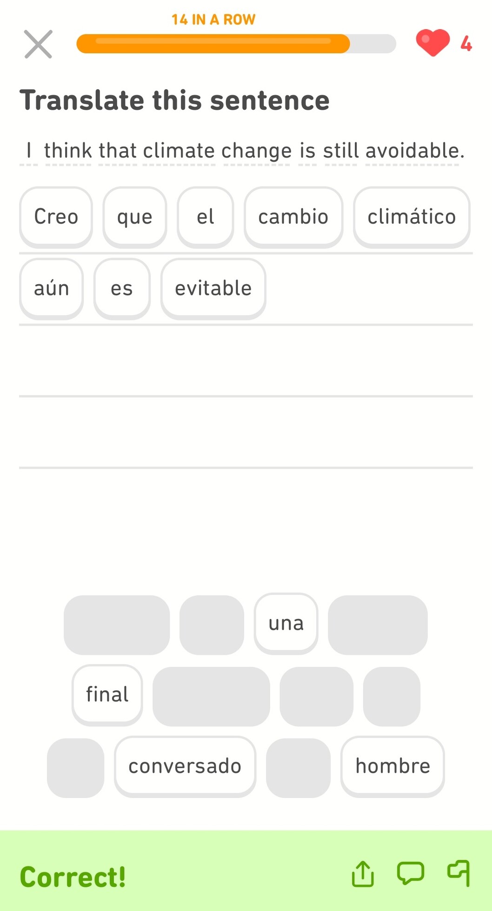The width and height of the screenshot is (492, 911).
Task: Tap the share icon in Correct banner
Action: (x=363, y=874)
